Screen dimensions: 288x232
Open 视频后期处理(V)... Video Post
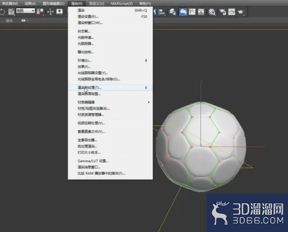click(x=110, y=123)
